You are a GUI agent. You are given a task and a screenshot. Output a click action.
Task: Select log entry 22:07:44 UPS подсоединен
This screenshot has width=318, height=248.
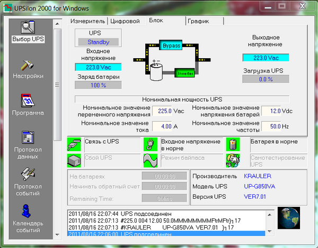pos(166,214)
